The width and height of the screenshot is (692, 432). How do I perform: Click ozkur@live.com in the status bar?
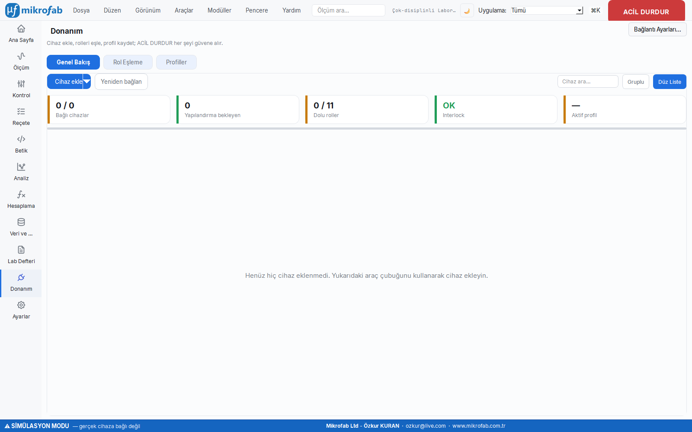(426, 426)
